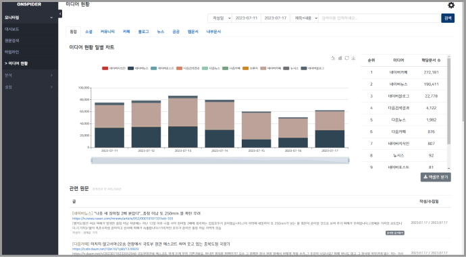Toggle 네이버포스트 teal legend series
This screenshot has height=257, width=466.
162,68
